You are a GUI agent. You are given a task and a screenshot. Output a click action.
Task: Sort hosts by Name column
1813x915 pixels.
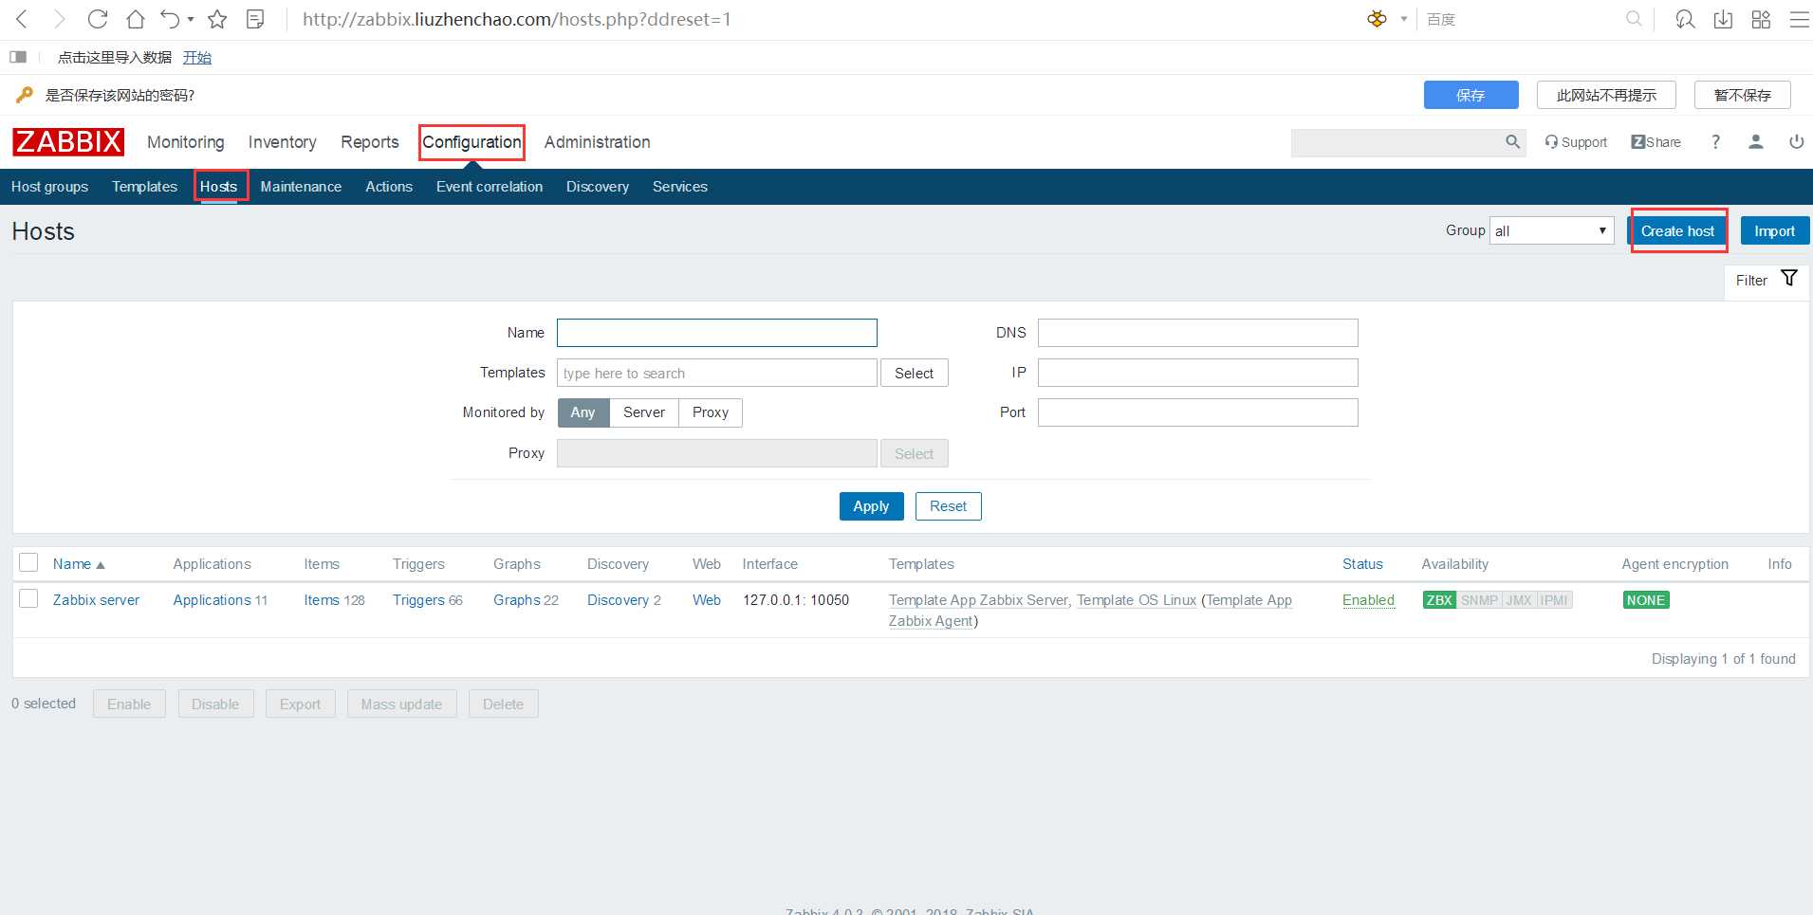tap(79, 564)
